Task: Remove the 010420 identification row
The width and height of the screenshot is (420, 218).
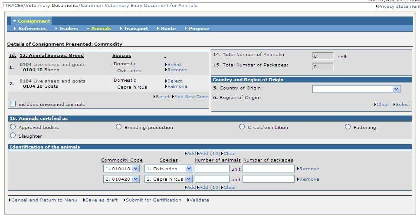Action: tap(309, 179)
